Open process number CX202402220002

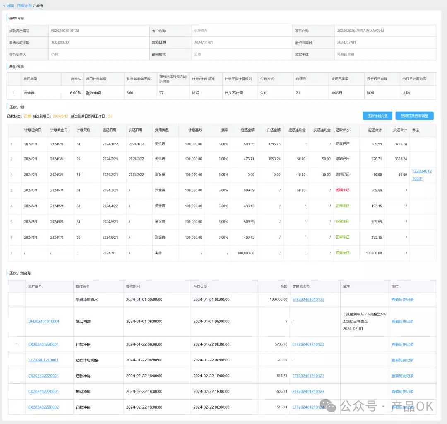pyautogui.click(x=43, y=407)
